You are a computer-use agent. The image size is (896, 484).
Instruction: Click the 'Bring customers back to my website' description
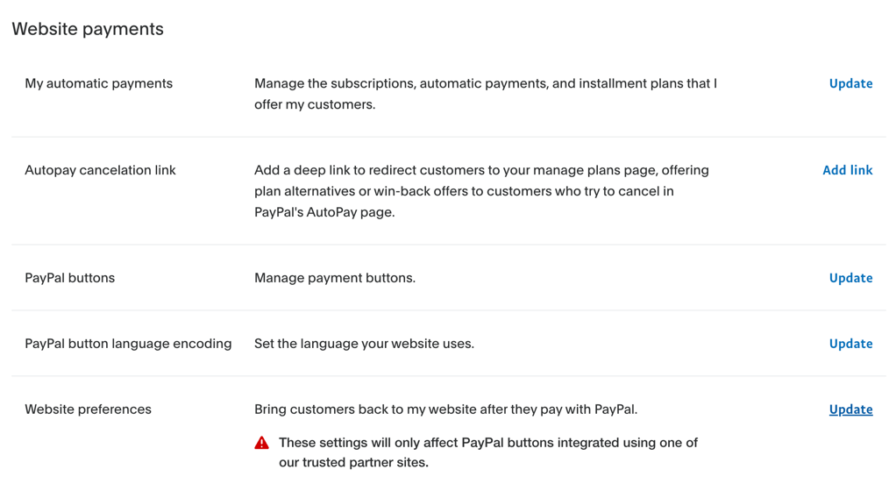(x=445, y=409)
